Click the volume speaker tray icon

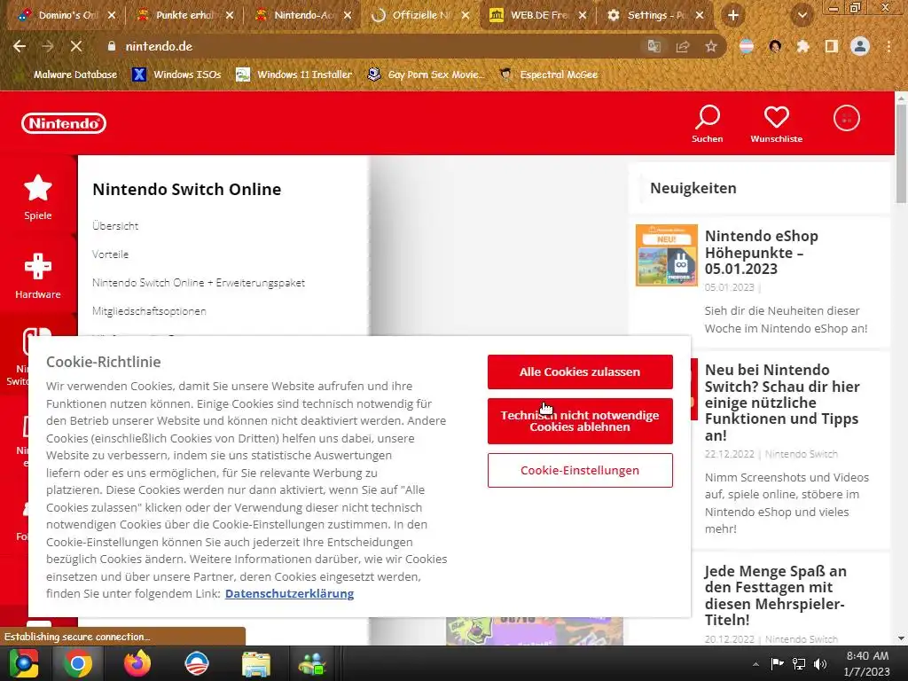820,664
